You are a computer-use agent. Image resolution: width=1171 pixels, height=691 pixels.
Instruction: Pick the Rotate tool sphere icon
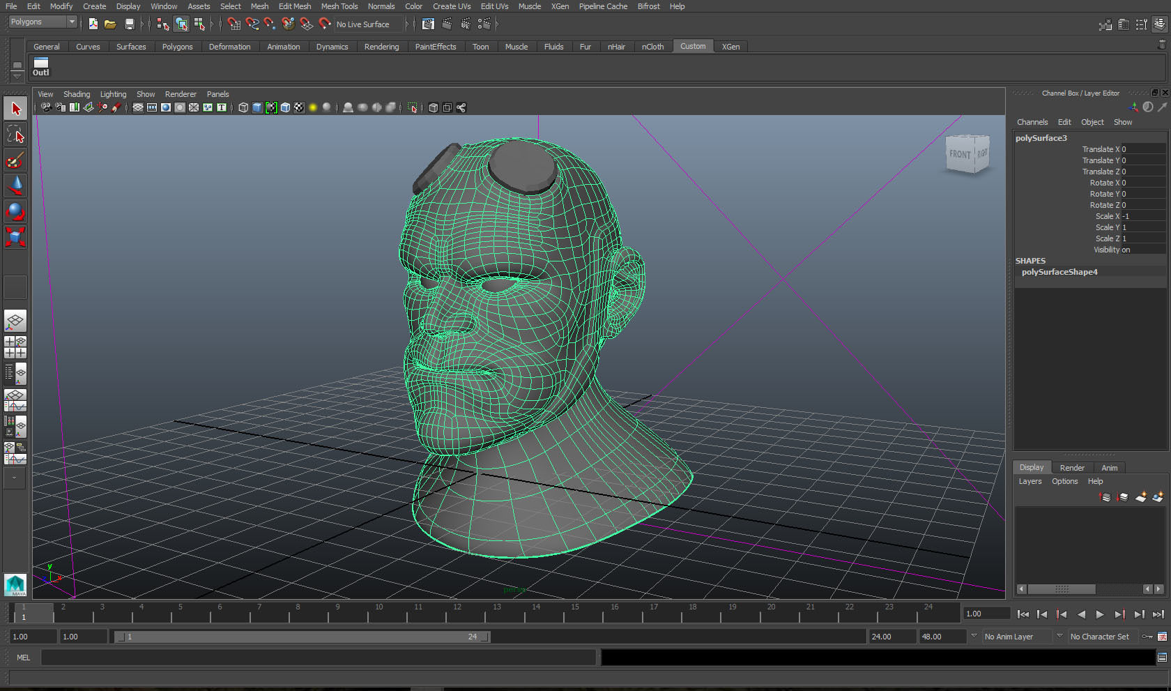[15, 211]
